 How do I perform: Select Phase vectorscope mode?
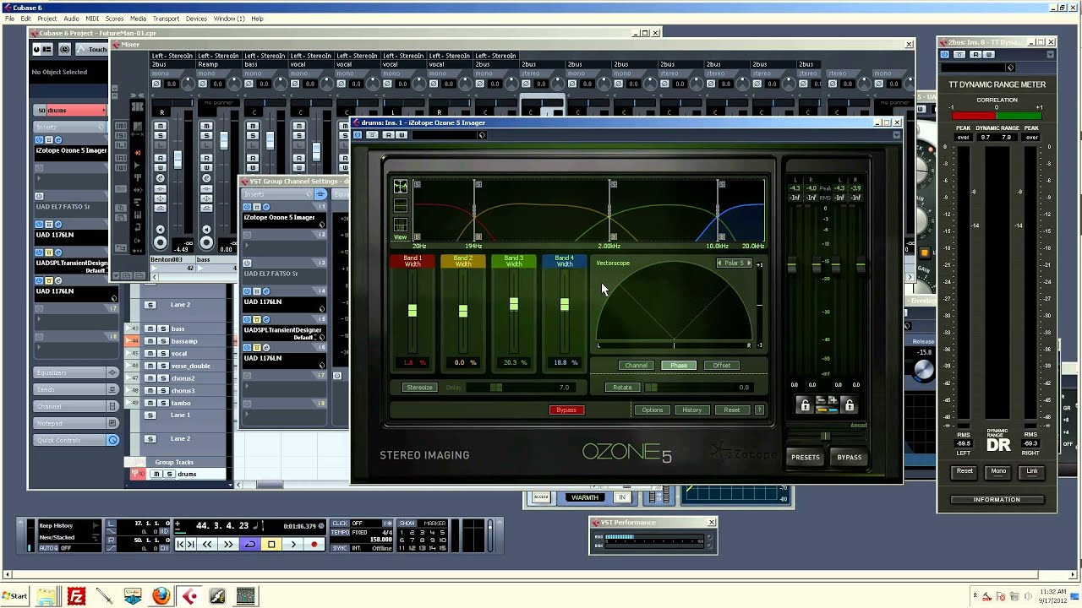679,366
